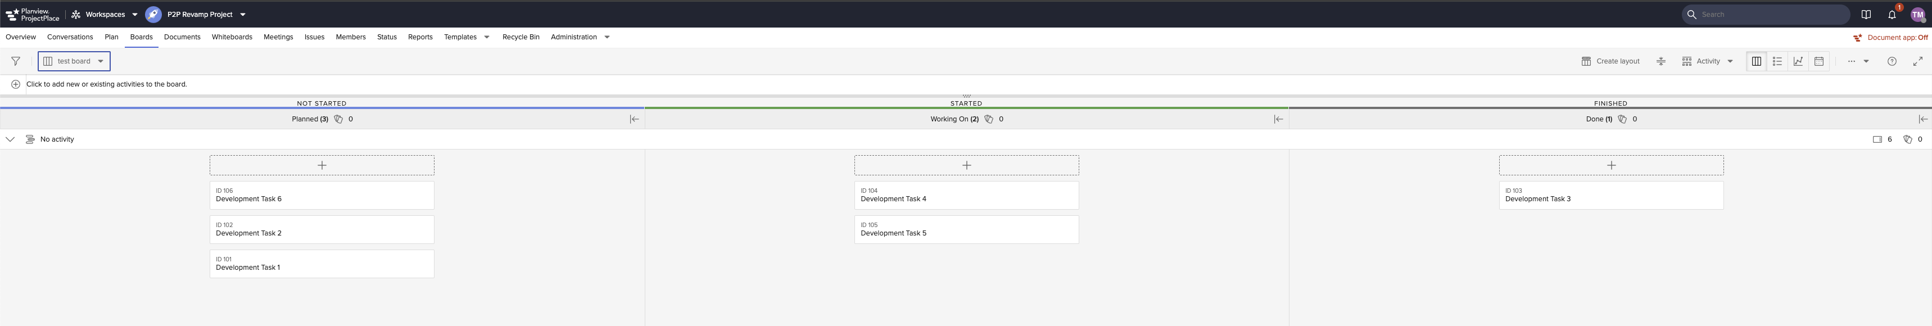Click the notifications bell icon
The height and width of the screenshot is (326, 1932).
pos(1892,14)
